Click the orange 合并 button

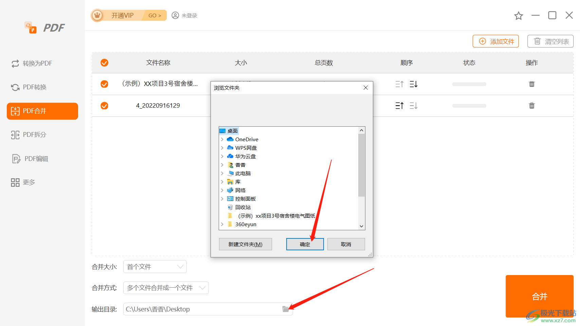tap(540, 296)
